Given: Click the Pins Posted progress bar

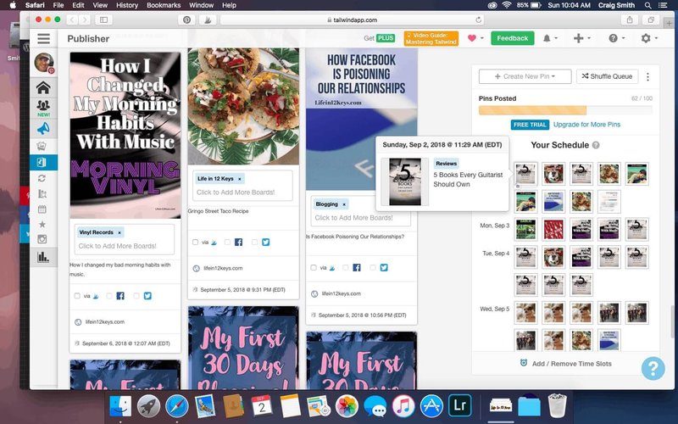Looking at the screenshot, I should coord(565,110).
